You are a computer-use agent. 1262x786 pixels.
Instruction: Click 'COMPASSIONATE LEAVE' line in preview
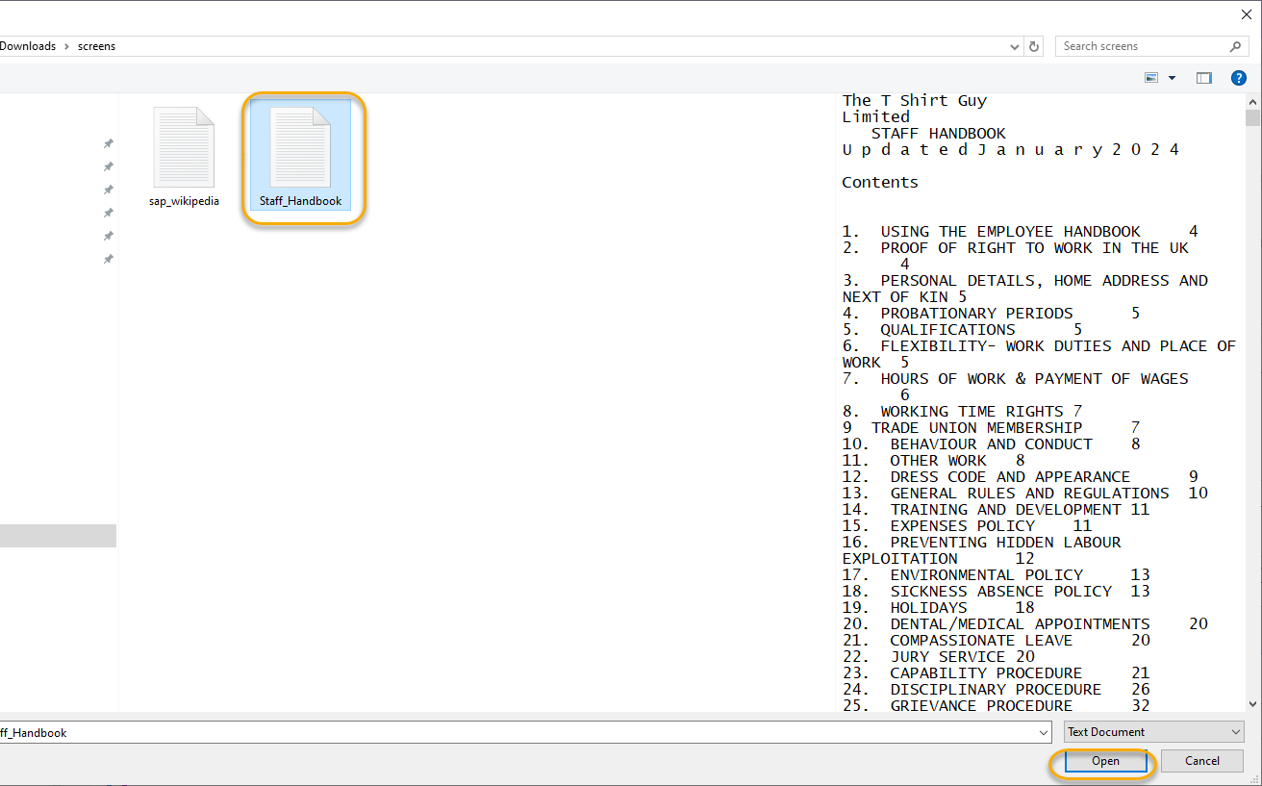coord(997,641)
